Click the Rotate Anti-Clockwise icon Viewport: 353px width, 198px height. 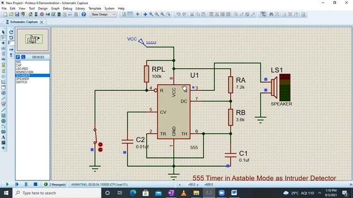(x=11, y=38)
